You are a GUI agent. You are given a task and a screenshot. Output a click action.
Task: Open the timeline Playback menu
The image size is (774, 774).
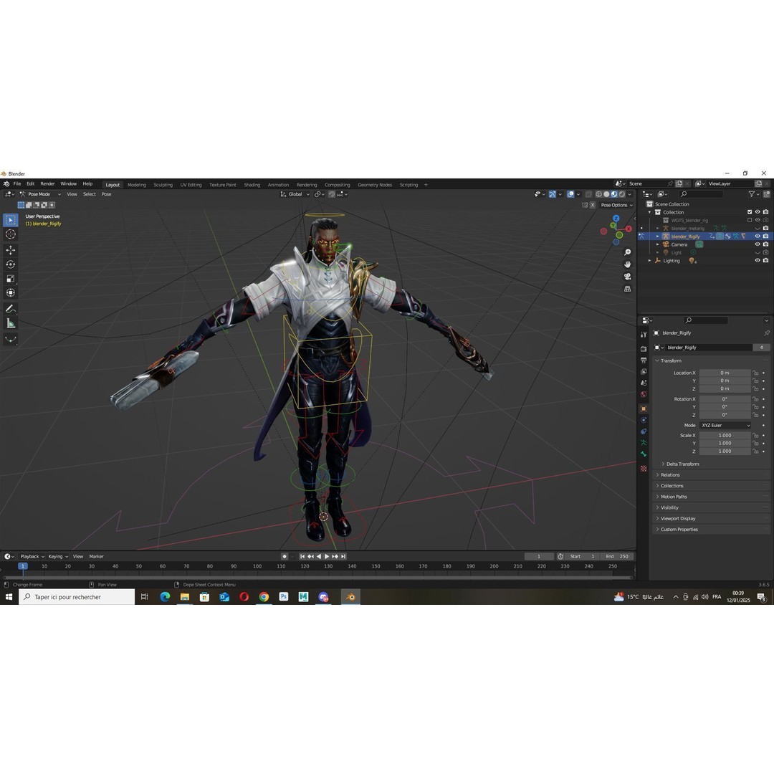(x=32, y=557)
